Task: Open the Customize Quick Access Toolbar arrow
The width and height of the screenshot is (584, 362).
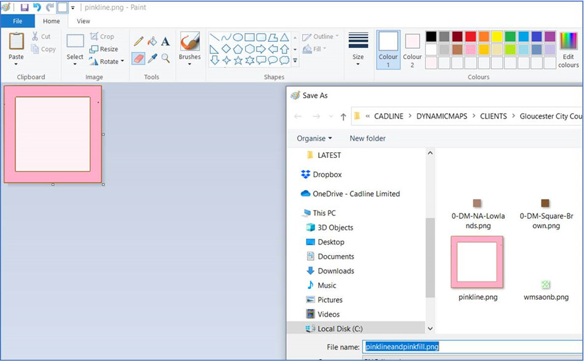Action: [73, 7]
